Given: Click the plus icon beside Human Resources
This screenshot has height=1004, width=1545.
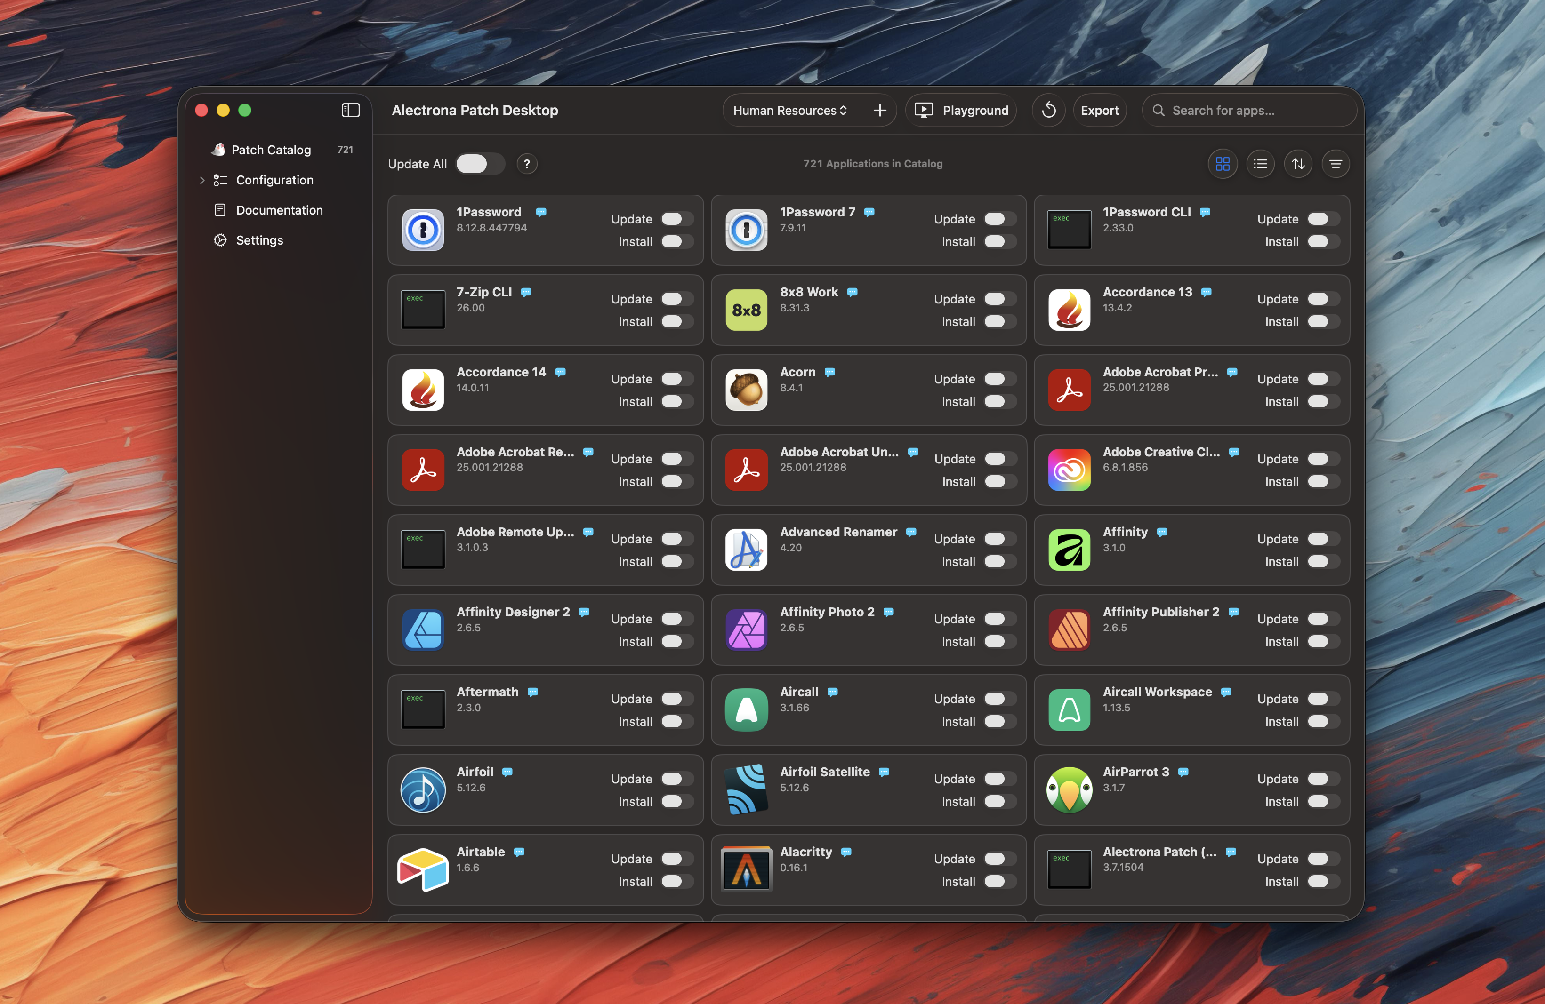Looking at the screenshot, I should pyautogui.click(x=880, y=110).
